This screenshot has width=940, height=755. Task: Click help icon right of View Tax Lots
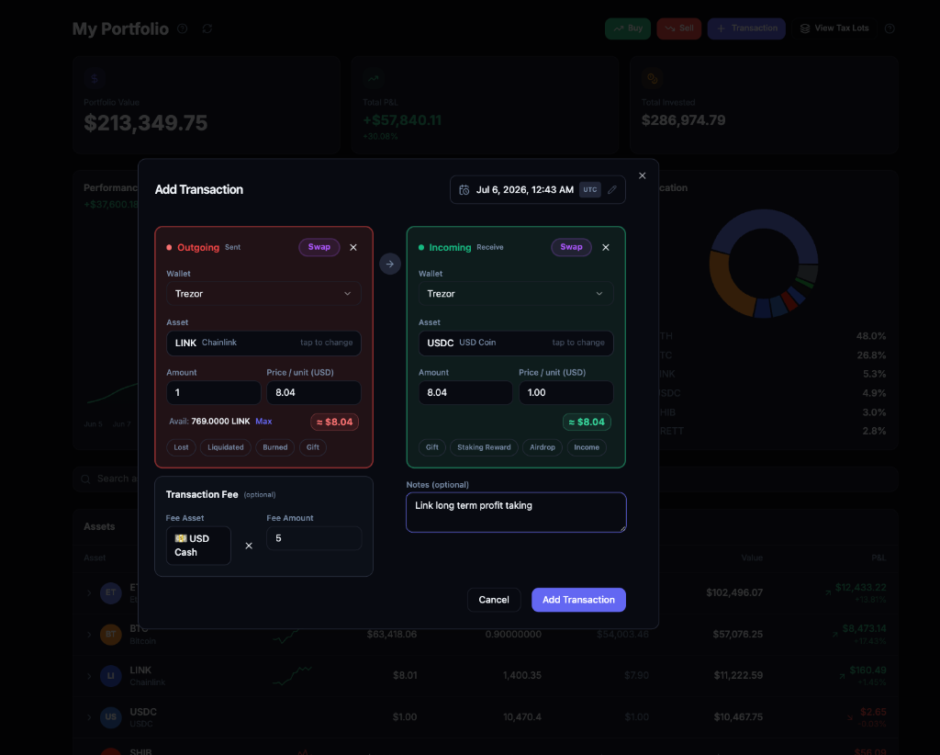click(890, 28)
